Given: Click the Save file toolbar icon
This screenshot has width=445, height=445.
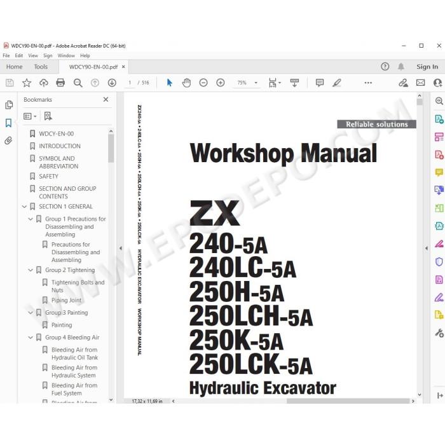Looking at the screenshot, I should [x=10, y=83].
